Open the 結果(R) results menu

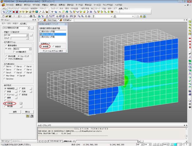coord(62,5)
